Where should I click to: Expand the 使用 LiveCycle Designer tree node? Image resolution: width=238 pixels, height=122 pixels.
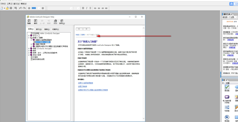point(29,49)
